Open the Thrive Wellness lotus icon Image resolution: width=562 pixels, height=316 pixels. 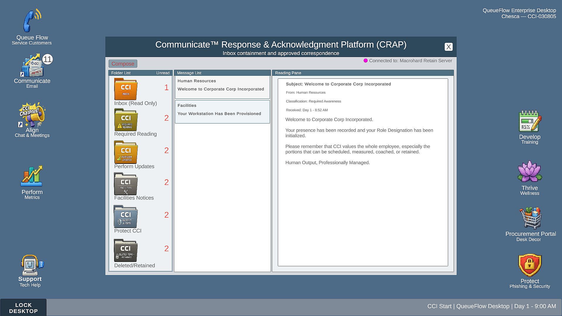point(530,171)
